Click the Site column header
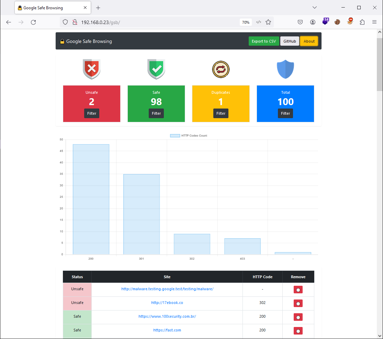 coord(167,277)
